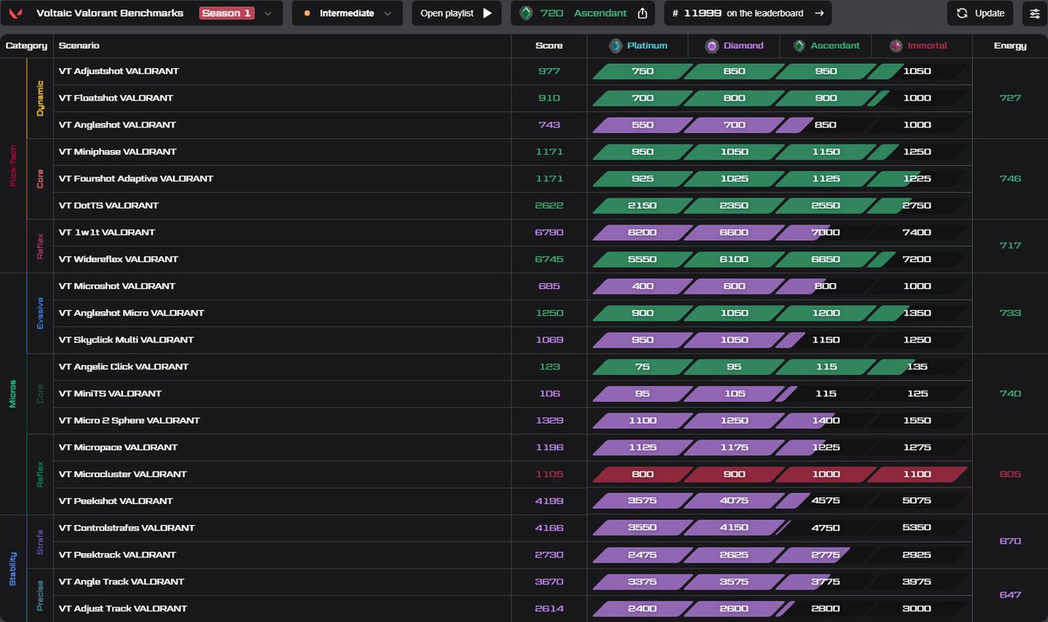Click the play triangle icon
The width and height of the screenshot is (1048, 622).
point(487,13)
